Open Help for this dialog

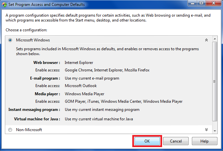[205, 141]
